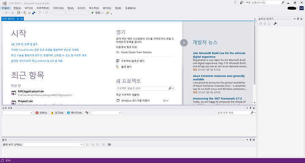
Task: Click Solution Explorer forward arrow icon
Action: 265,24
